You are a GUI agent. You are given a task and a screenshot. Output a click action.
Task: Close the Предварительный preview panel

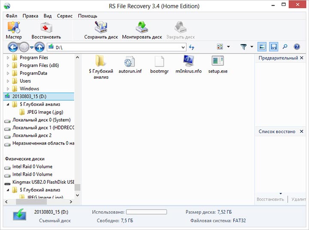pyautogui.click(x=302, y=58)
